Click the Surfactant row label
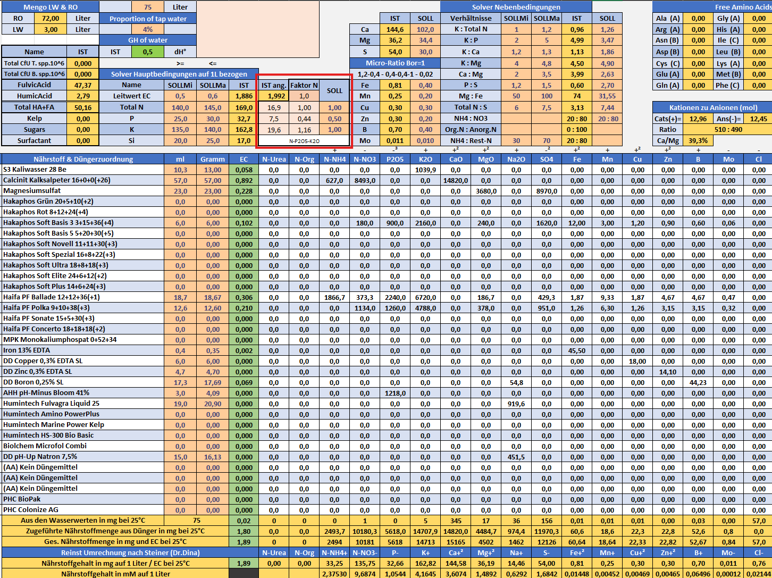Image resolution: width=772 pixels, height=578 pixels. pos(35,141)
